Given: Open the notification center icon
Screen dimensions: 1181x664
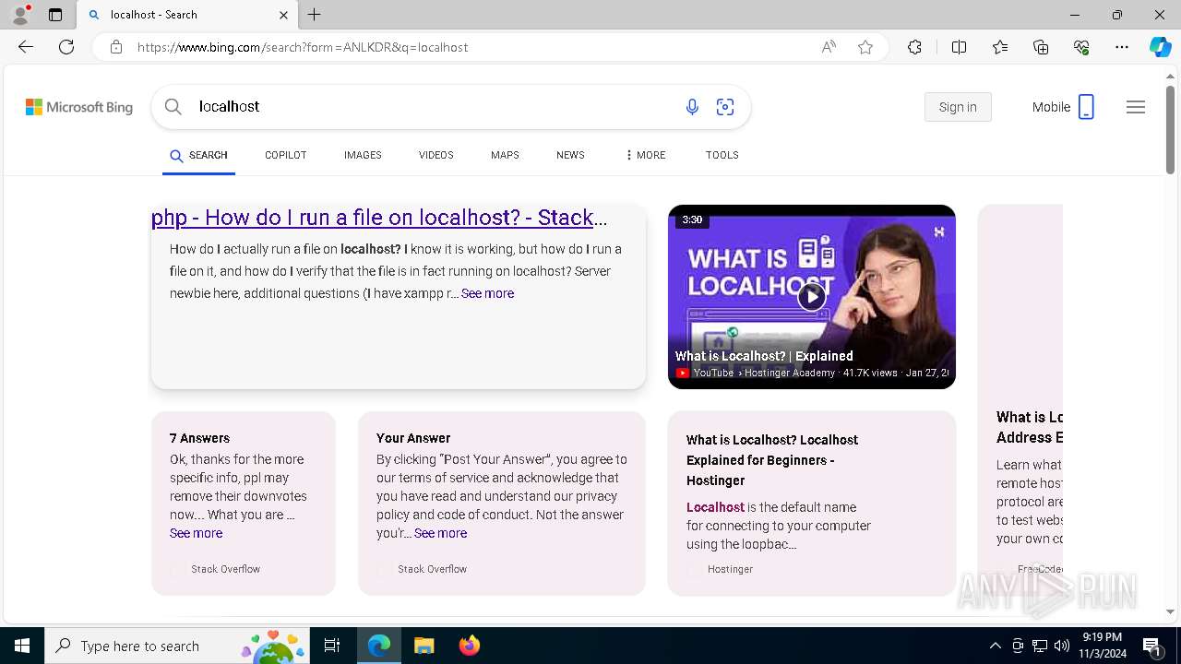Looking at the screenshot, I should click(1152, 646).
